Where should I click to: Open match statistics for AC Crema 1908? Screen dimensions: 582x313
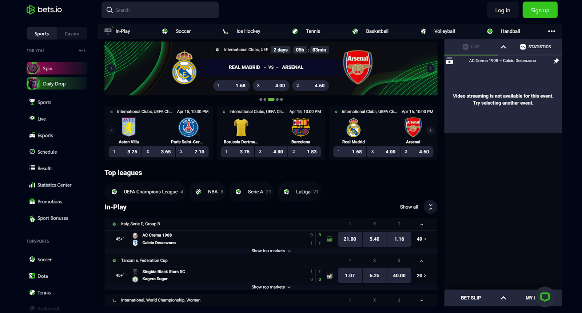click(x=330, y=239)
